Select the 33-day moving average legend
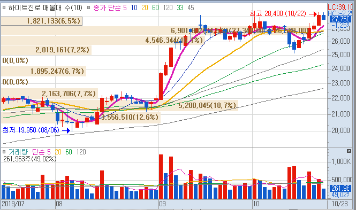Viewport: 356px width, 210px height. 180,8
